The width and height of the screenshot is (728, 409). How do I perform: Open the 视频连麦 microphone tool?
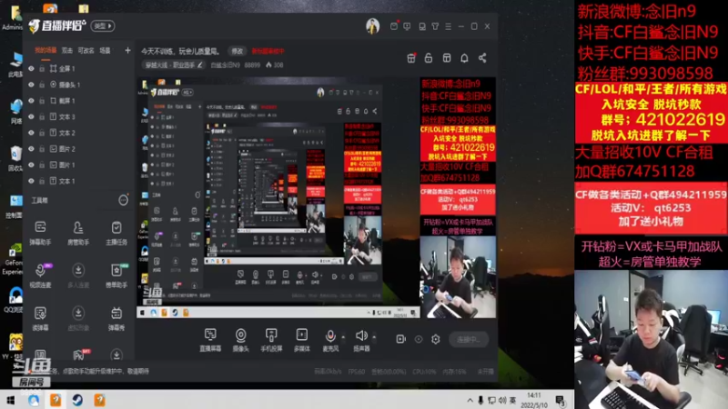[40, 275]
